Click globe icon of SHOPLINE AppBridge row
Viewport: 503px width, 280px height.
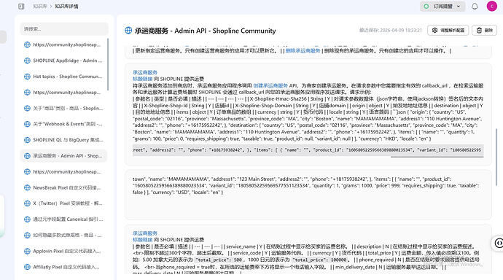pos(27,61)
